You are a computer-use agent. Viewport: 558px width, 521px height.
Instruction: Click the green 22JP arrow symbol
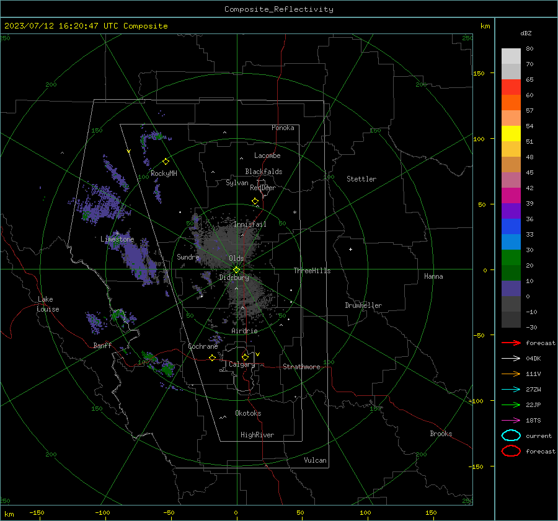pyautogui.click(x=511, y=405)
